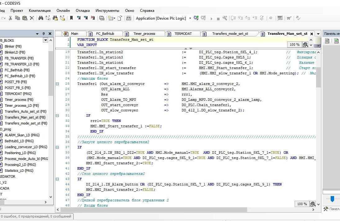The height and width of the screenshot is (221, 340).
Task: Open Find in Project binoculars-with-folder icon
Action: 55,18
